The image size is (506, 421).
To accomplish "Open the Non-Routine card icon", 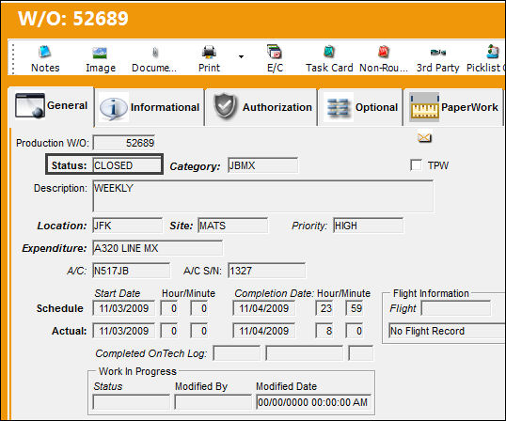I will pyautogui.click(x=384, y=52).
